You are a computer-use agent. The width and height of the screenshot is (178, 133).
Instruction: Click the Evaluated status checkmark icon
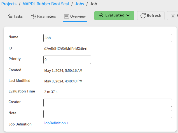pyautogui.click(x=101, y=16)
